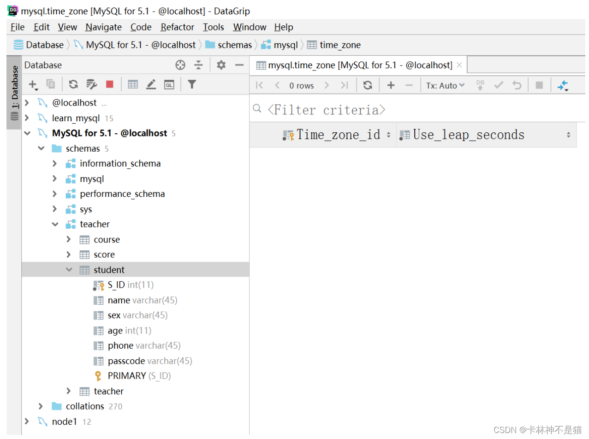Screen dimensions: 589x439
Task: Go to next page of rows
Action: [327, 85]
